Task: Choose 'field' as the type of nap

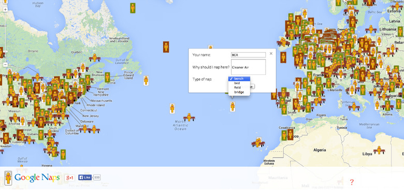Action: (x=239, y=88)
